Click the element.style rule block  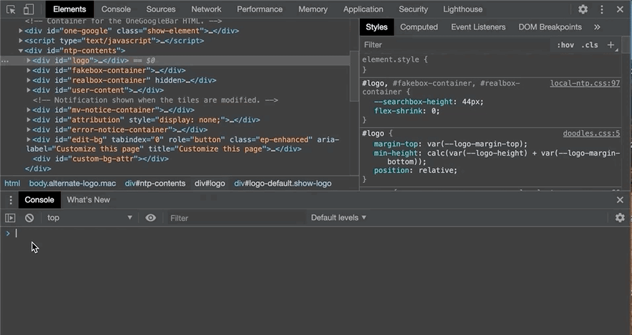pos(491,65)
